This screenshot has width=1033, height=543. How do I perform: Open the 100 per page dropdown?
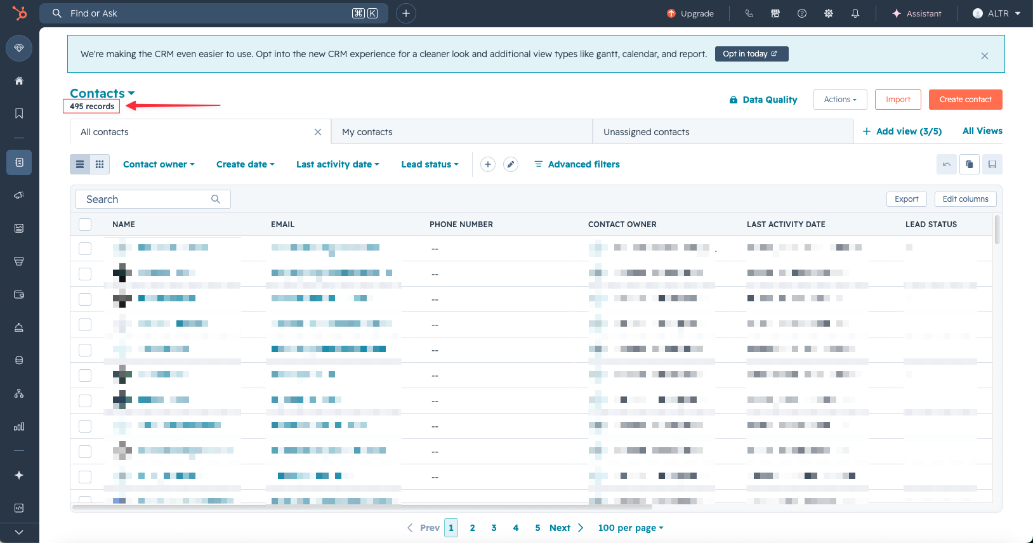[631, 528]
